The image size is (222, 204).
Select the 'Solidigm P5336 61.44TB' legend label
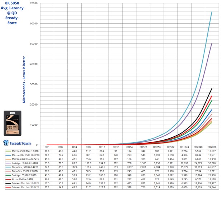coord(25,163)
